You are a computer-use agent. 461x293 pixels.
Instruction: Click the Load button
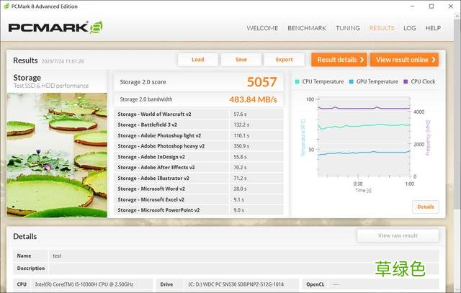(197, 60)
